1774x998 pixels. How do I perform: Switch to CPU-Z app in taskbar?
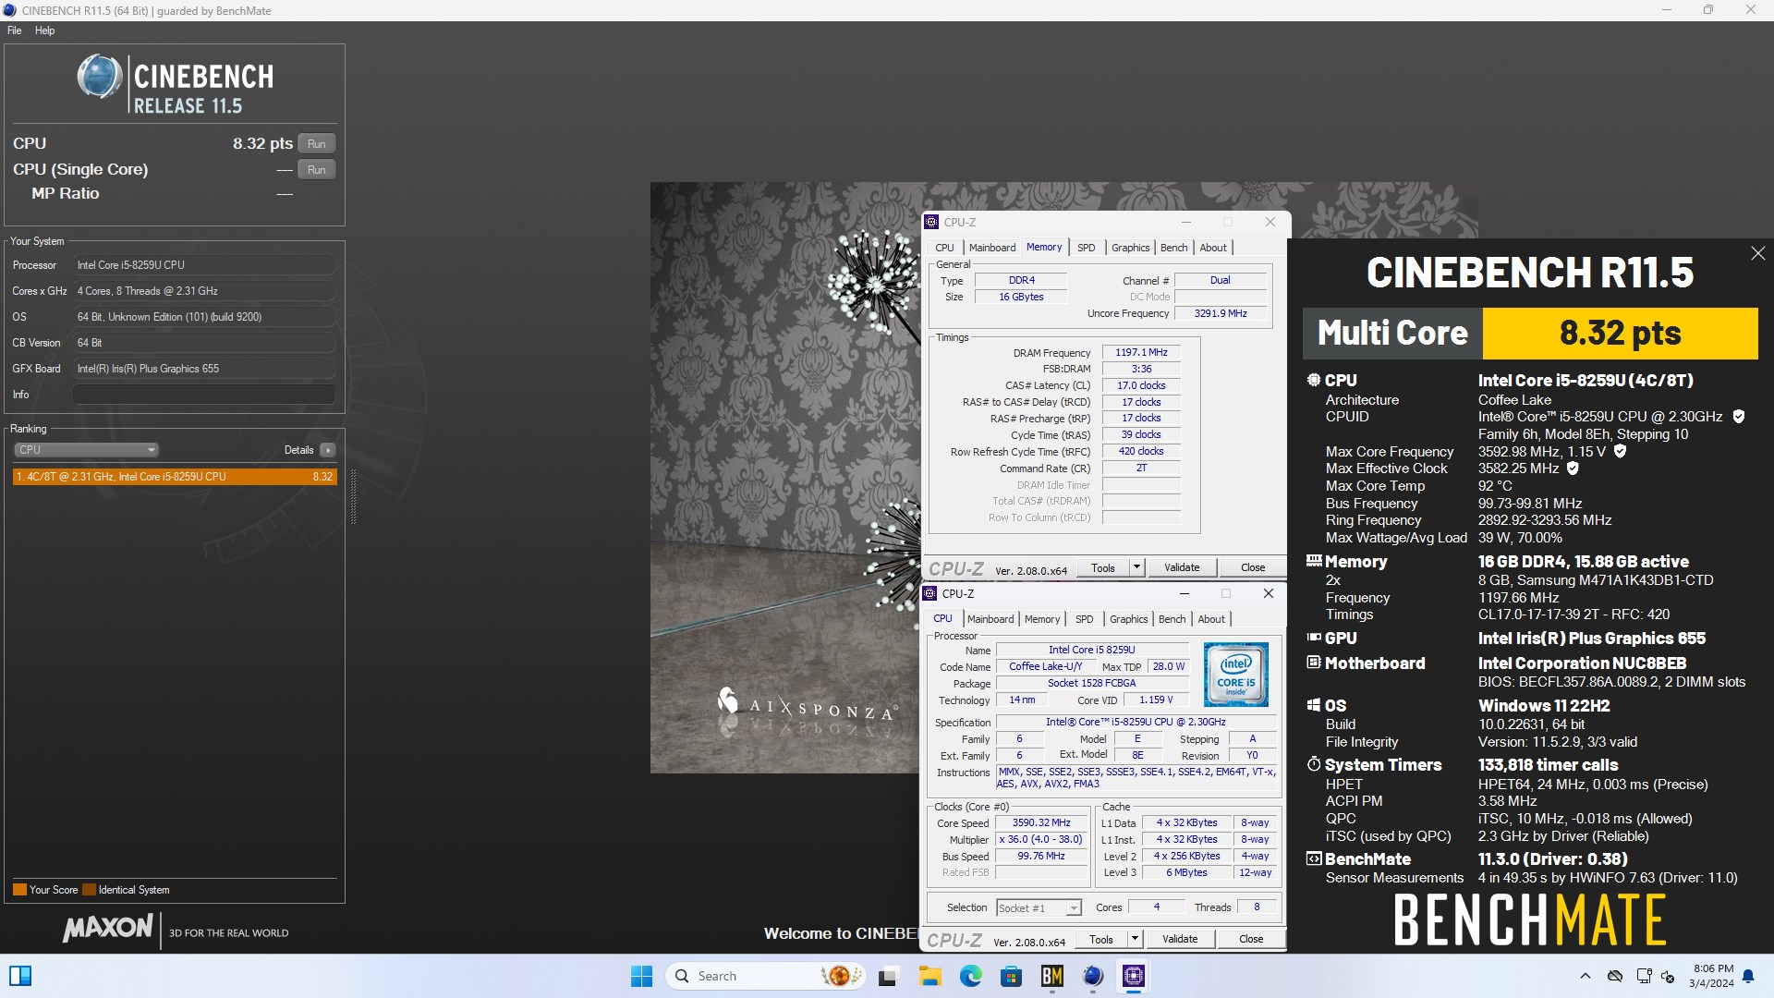(x=1134, y=976)
